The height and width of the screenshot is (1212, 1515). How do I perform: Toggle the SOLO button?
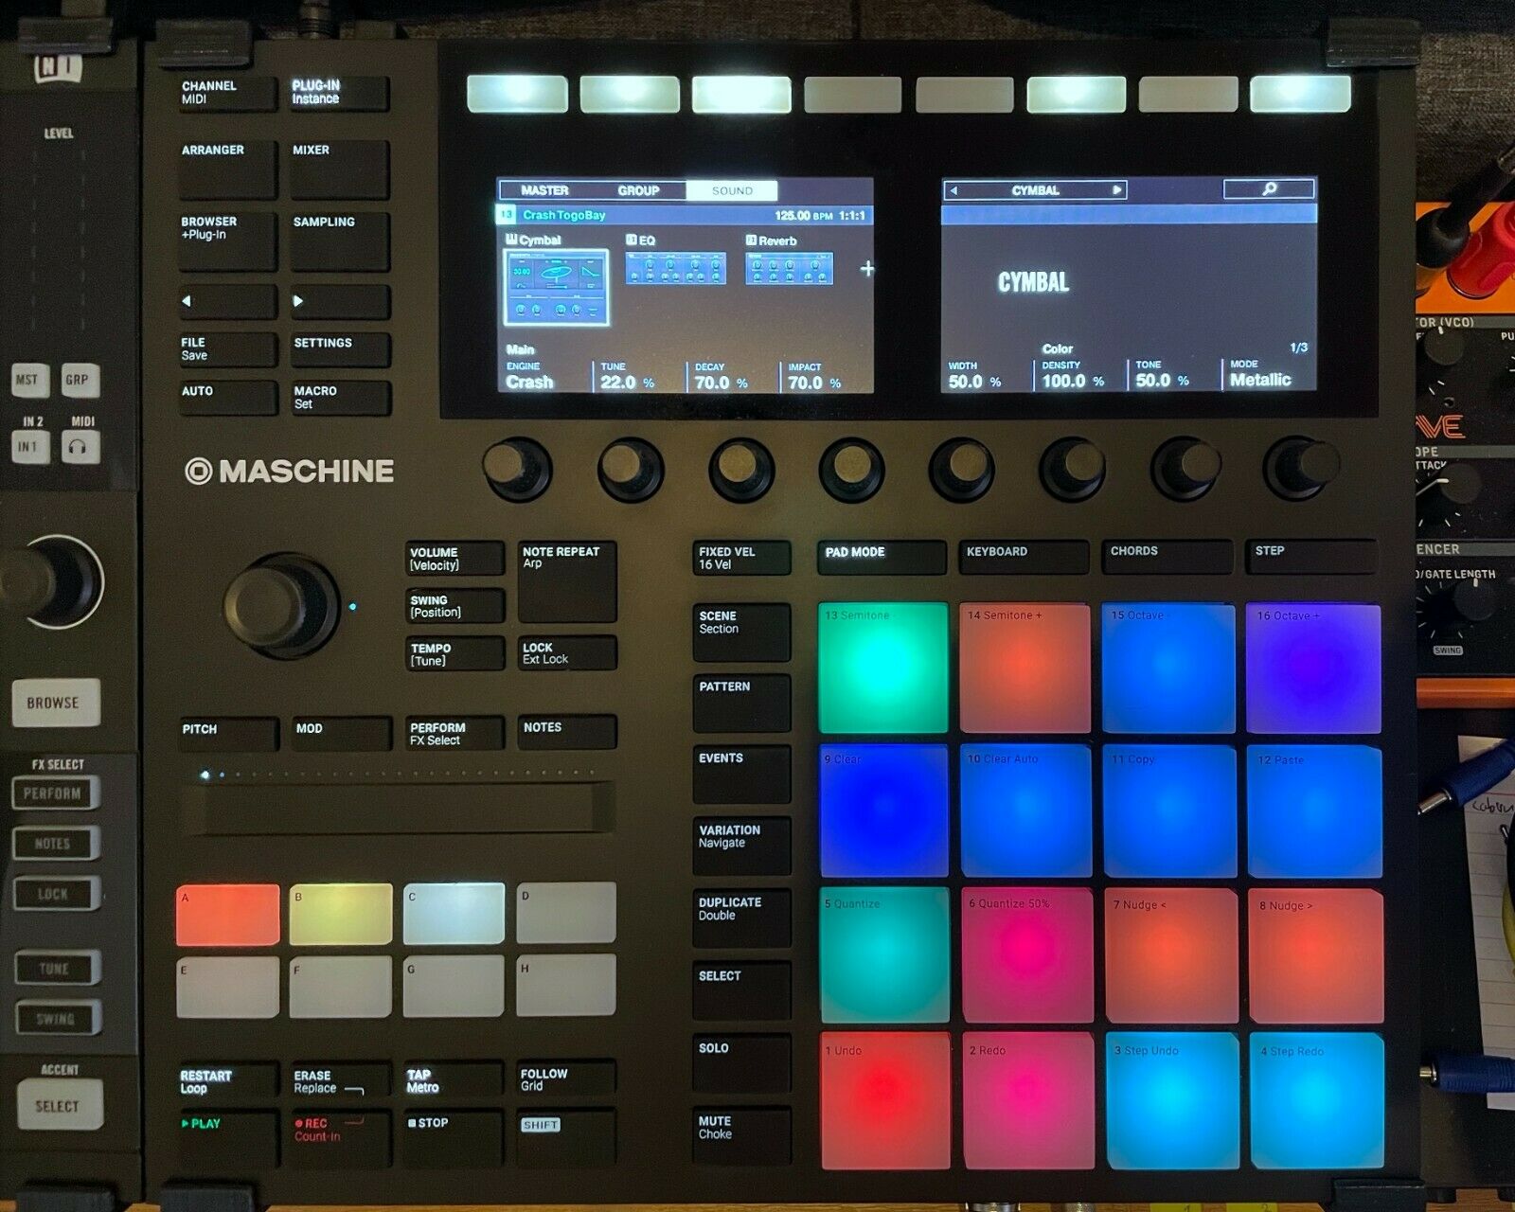pyautogui.click(x=741, y=1062)
